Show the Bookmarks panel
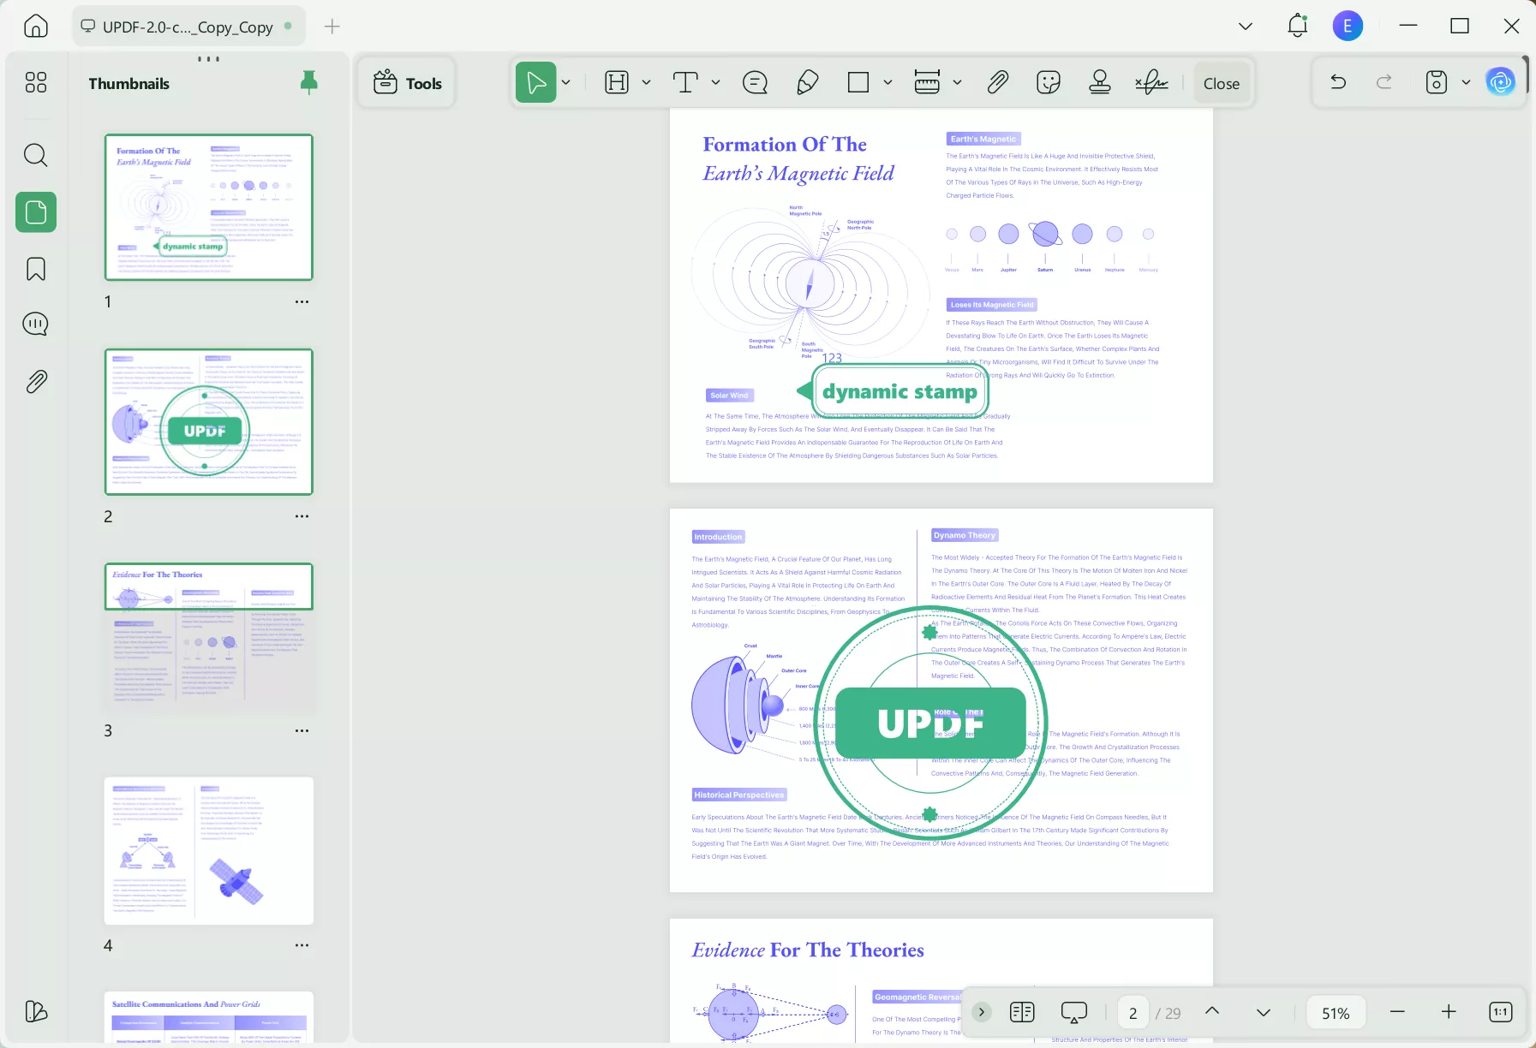The width and height of the screenshot is (1536, 1048). (35, 269)
